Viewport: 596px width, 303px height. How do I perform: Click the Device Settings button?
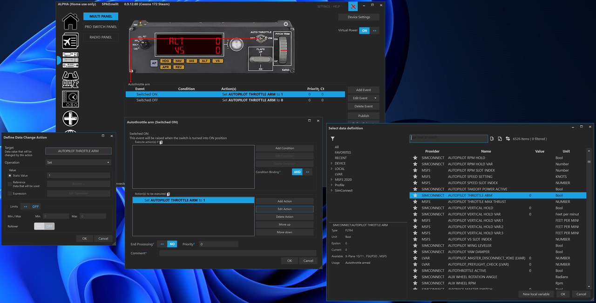(x=359, y=17)
